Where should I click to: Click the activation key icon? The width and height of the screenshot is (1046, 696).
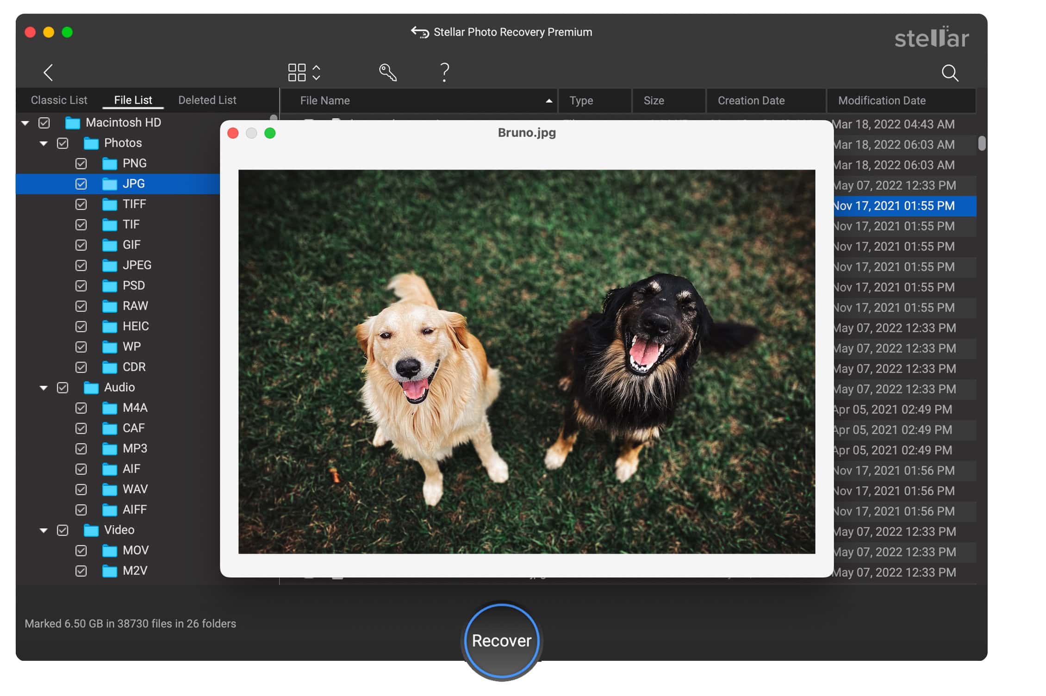(x=388, y=73)
